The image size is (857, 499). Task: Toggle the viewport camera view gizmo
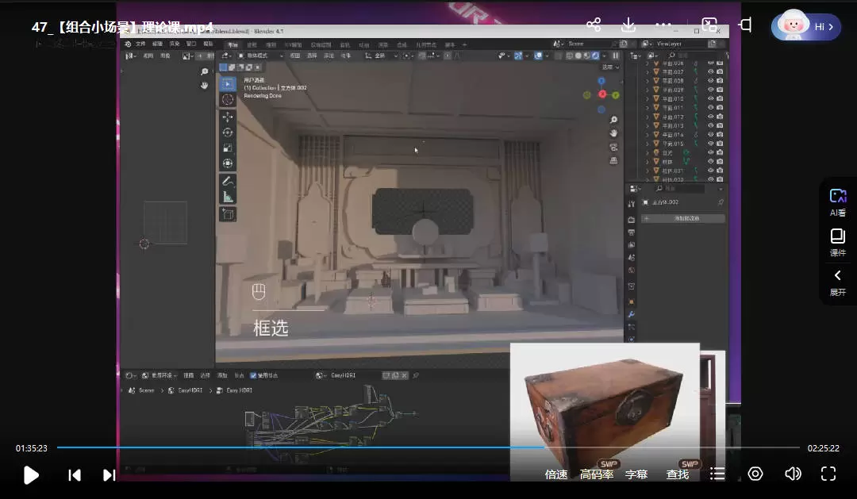pos(613,147)
